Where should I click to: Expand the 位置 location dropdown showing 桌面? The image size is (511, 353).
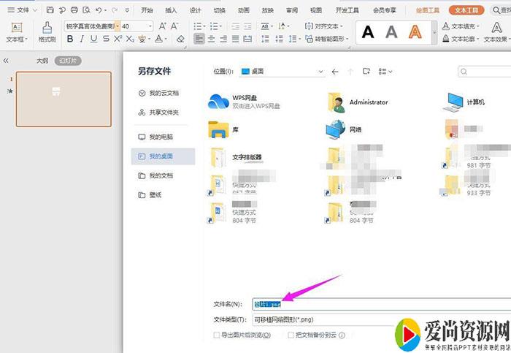tap(320, 72)
